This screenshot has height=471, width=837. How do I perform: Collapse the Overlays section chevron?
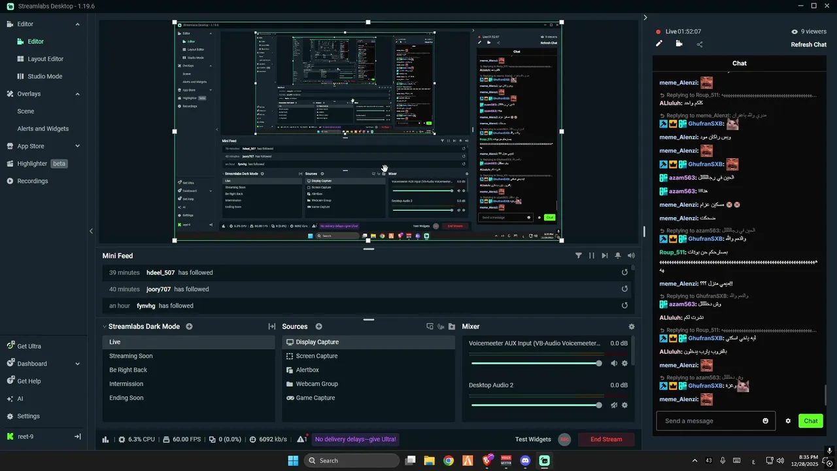pyautogui.click(x=77, y=94)
